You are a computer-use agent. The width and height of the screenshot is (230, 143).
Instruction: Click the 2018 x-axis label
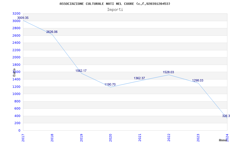(52, 138)
